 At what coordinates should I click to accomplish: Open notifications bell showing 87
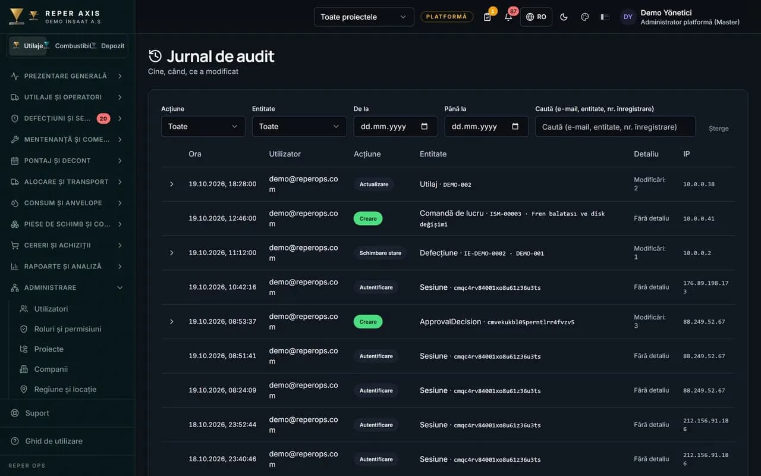pos(508,17)
